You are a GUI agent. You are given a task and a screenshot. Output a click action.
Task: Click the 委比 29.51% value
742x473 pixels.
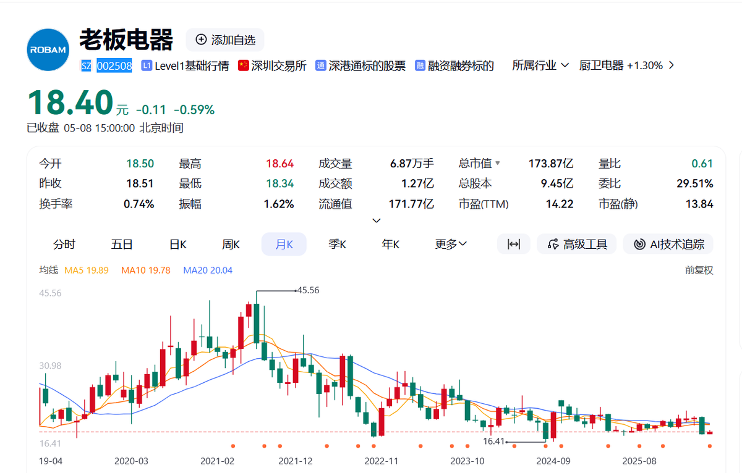pyautogui.click(x=695, y=183)
